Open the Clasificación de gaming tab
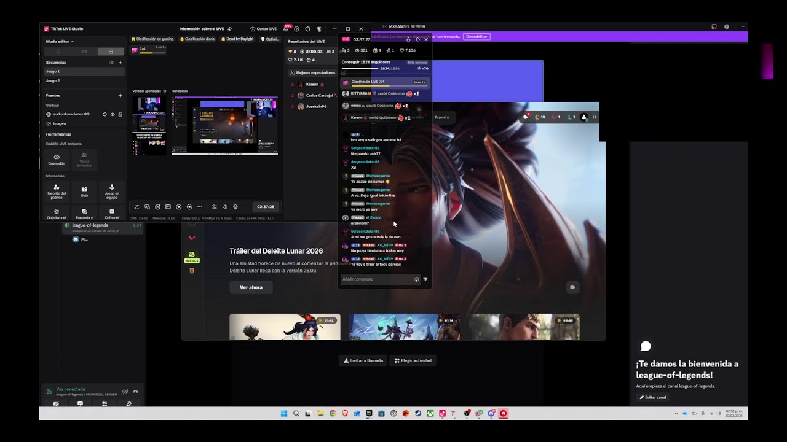The image size is (787, 442). pos(152,39)
